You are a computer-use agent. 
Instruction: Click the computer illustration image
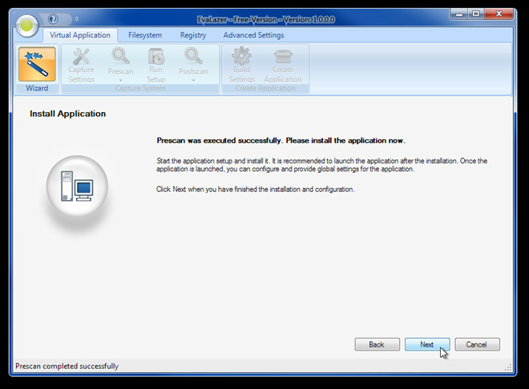77,186
